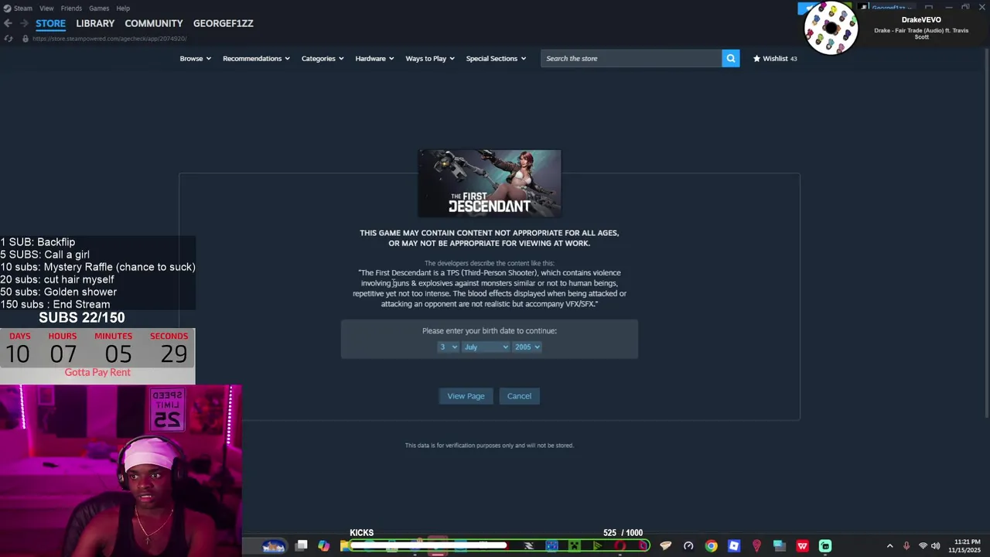The height and width of the screenshot is (557, 990).
Task: Open the Opera GX icon in taskbar
Action: (x=620, y=545)
